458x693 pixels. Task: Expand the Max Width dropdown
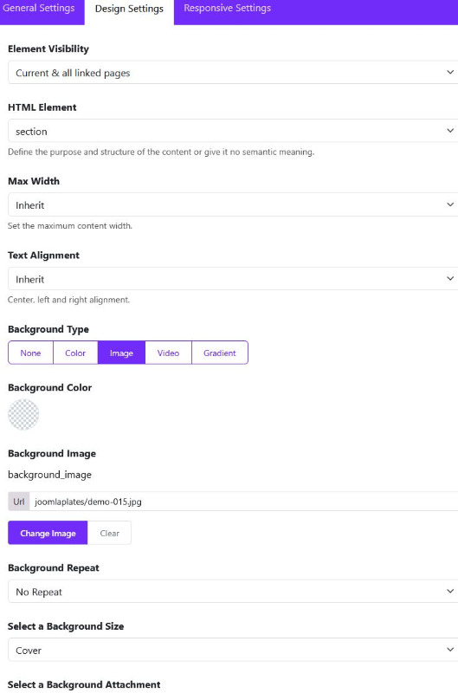233,204
